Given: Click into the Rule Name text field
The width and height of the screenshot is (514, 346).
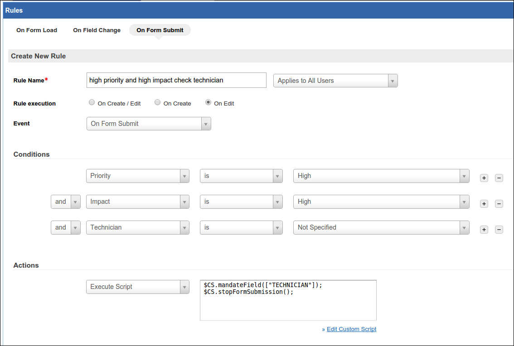Looking at the screenshot, I should (x=176, y=80).
